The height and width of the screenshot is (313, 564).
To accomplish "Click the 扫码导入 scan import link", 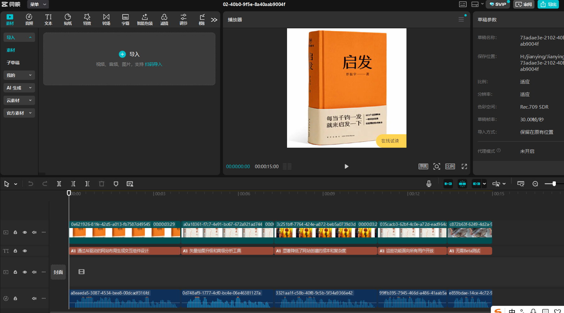I will click(153, 64).
